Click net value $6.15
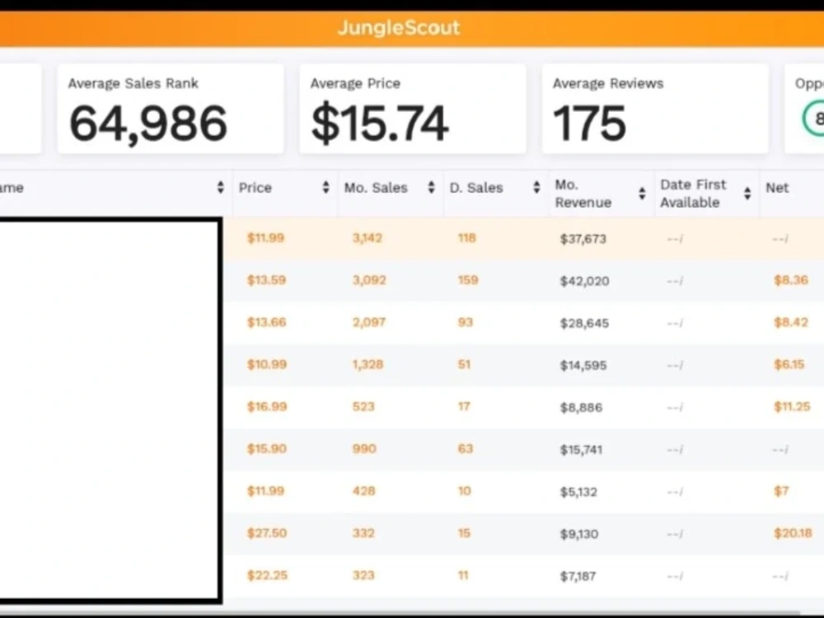This screenshot has width=824, height=618. [x=789, y=364]
